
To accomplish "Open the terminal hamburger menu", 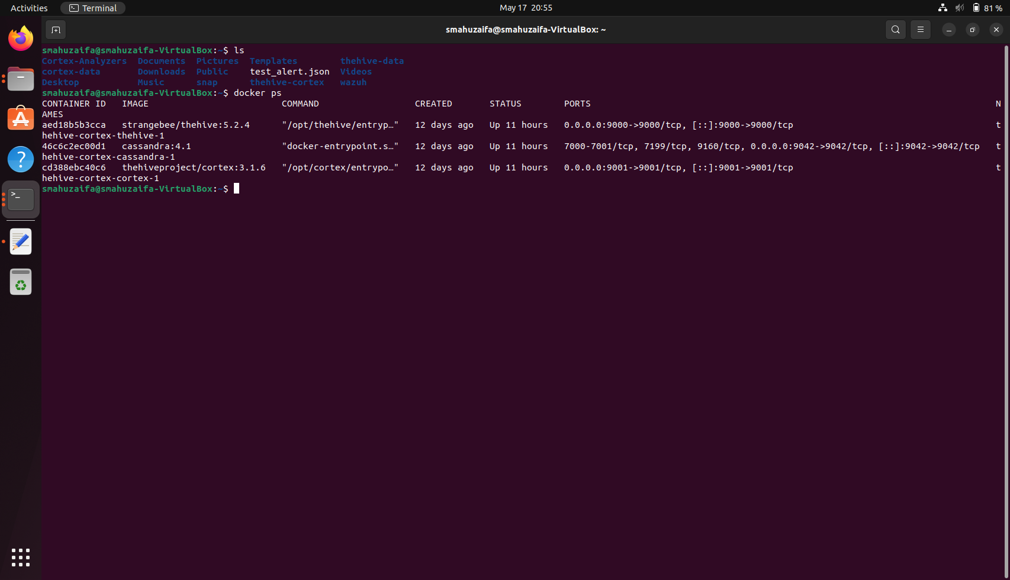I will point(920,30).
